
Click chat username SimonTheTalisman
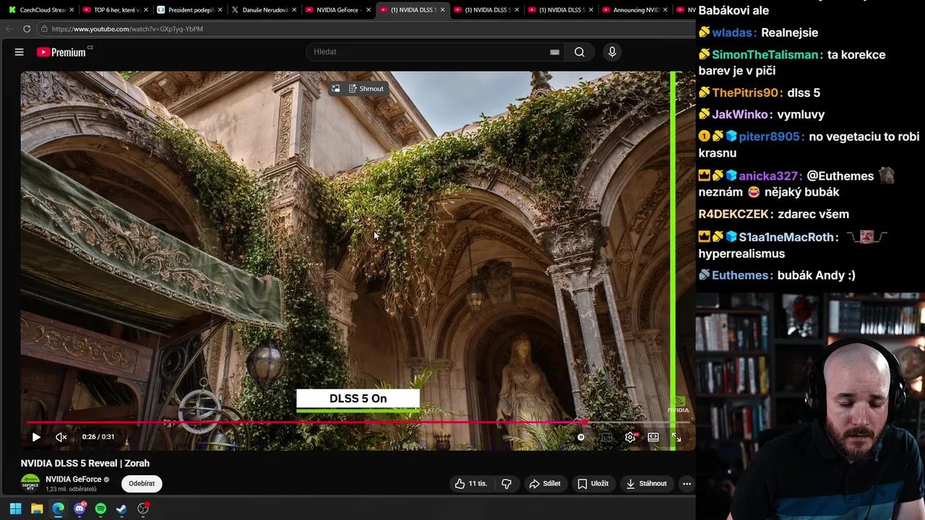tap(767, 55)
